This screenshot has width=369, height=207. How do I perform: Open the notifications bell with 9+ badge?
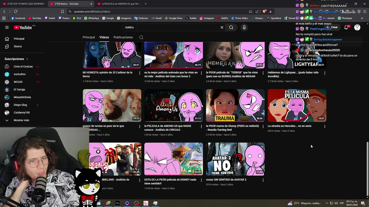click(x=346, y=27)
